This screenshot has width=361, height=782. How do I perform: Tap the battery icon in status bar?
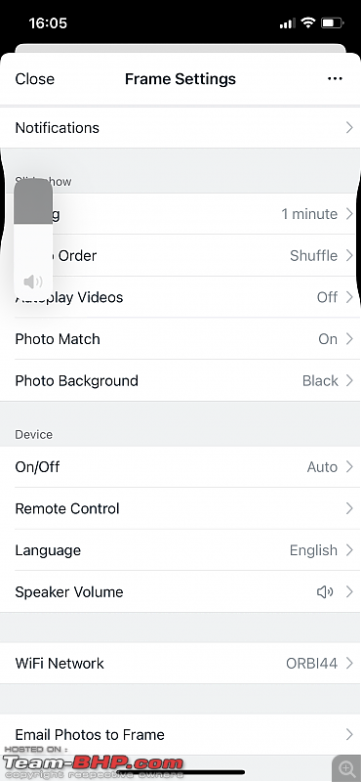pos(332,22)
